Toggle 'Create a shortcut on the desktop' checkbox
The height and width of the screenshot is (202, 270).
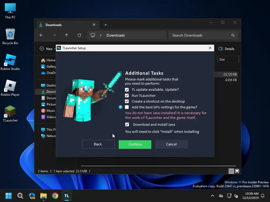(127, 101)
